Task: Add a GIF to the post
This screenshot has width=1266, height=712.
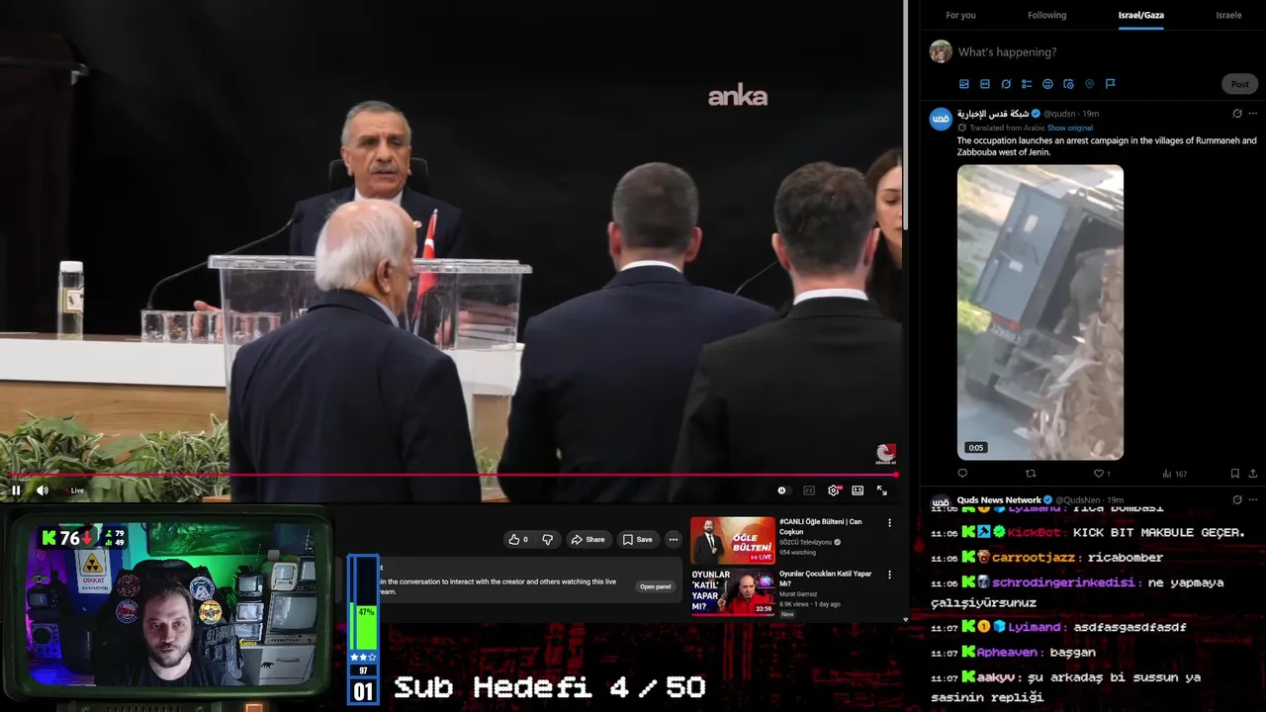Action: point(985,84)
